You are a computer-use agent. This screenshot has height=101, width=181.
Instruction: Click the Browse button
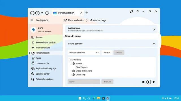pos(107,82)
